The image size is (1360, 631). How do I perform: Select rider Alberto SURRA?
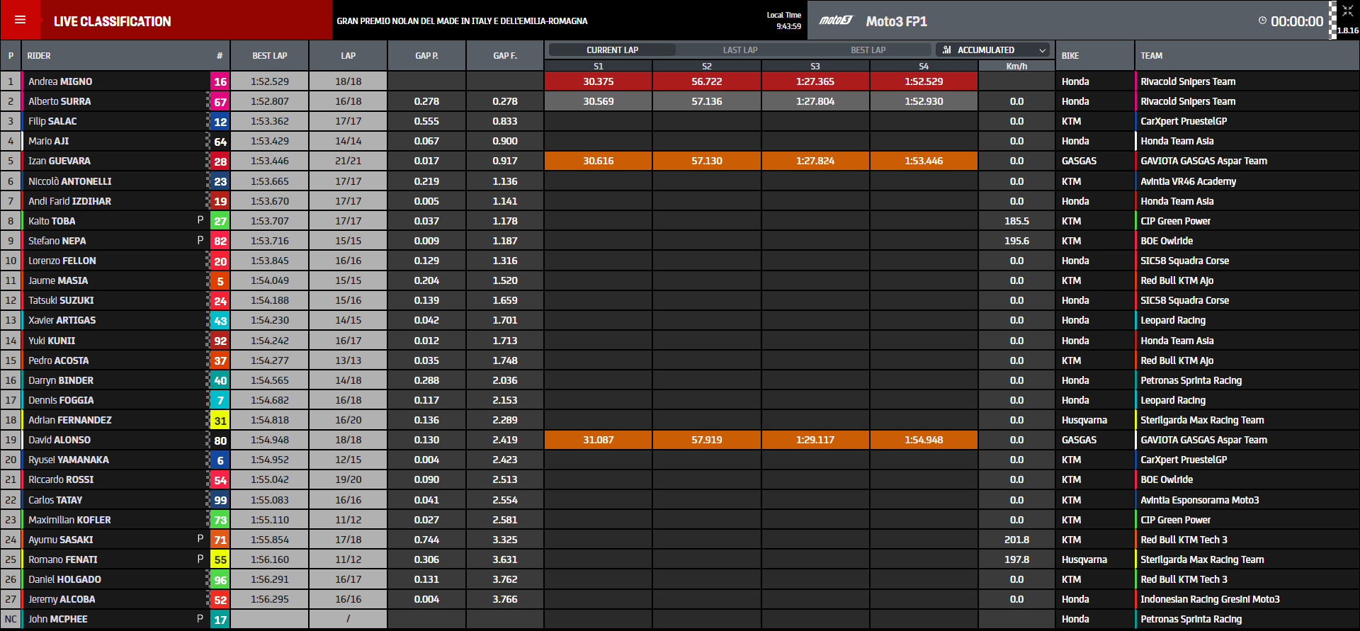[x=59, y=101]
